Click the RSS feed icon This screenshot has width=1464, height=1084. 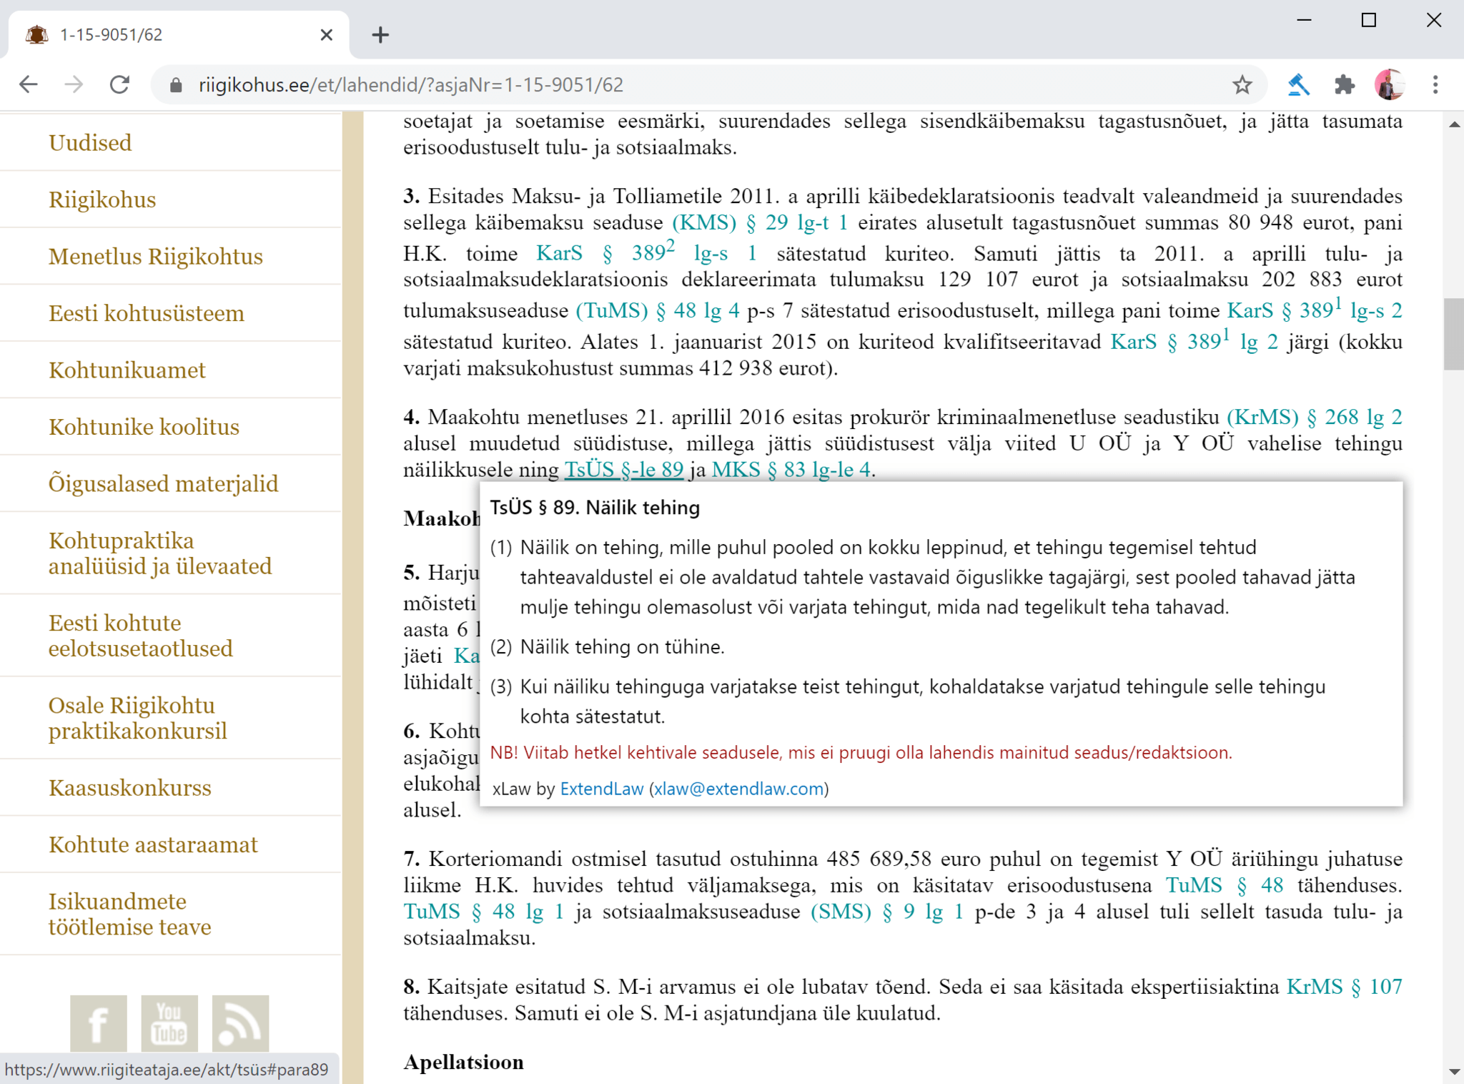pyautogui.click(x=240, y=1023)
